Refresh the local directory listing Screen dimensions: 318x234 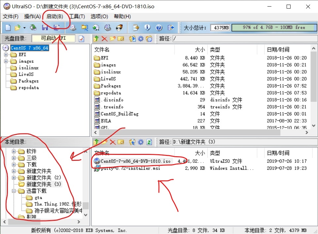[149, 142]
